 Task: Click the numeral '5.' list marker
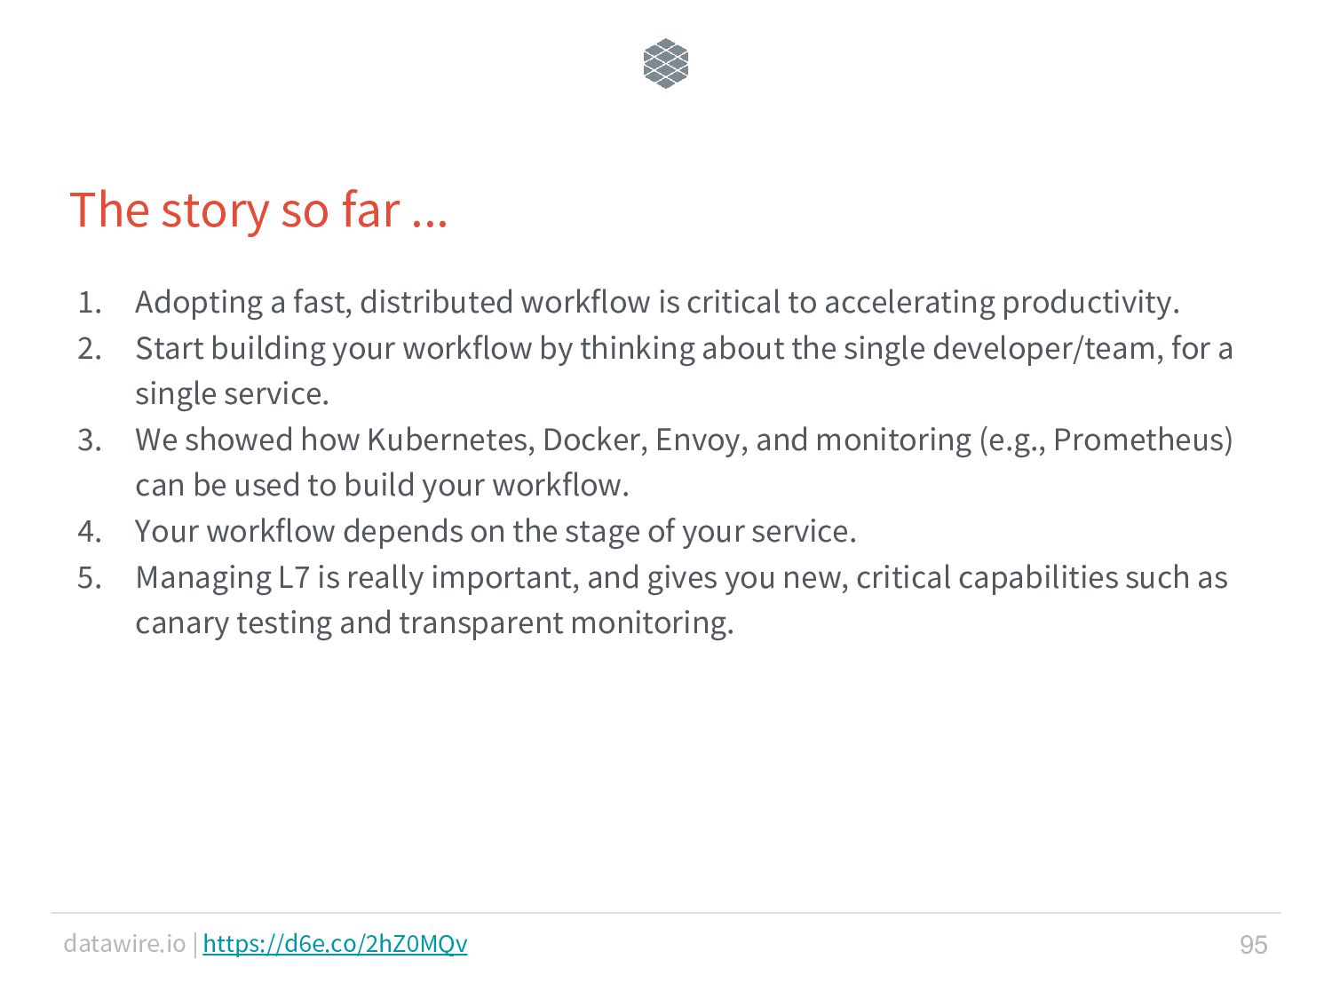tap(90, 578)
